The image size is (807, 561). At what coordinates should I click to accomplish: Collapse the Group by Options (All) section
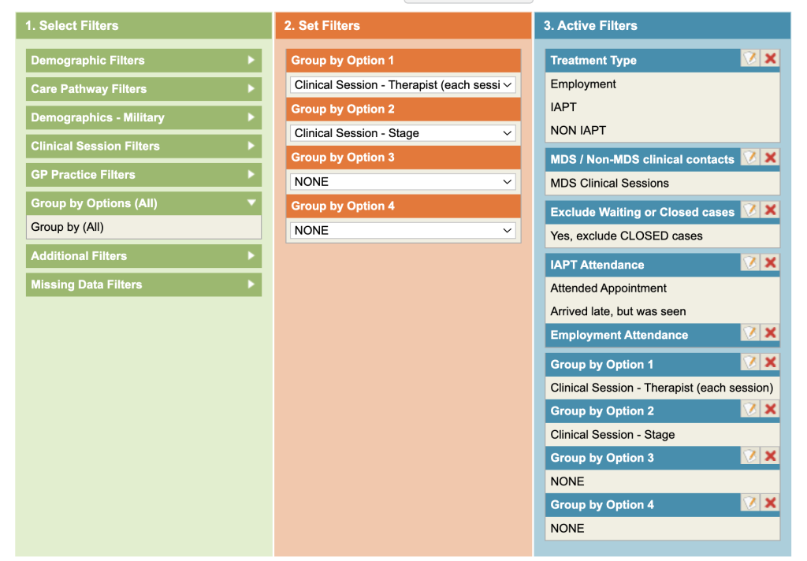tap(143, 203)
